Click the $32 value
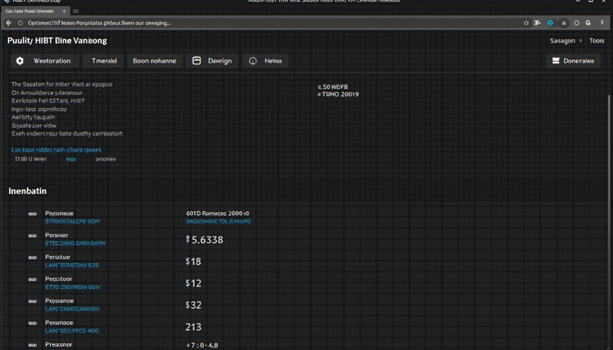Image resolution: width=613 pixels, height=350 pixels. tap(193, 305)
